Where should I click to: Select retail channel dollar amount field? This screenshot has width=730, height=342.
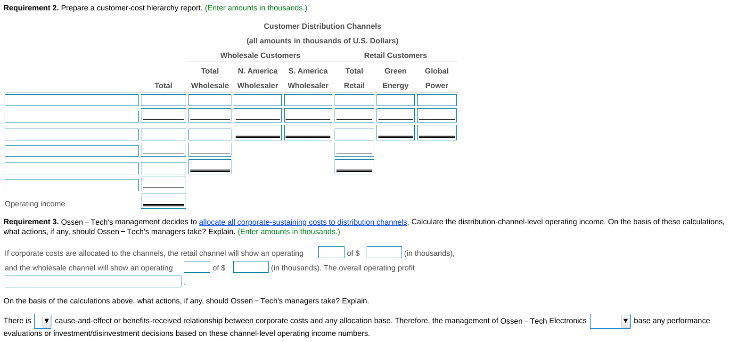(384, 252)
